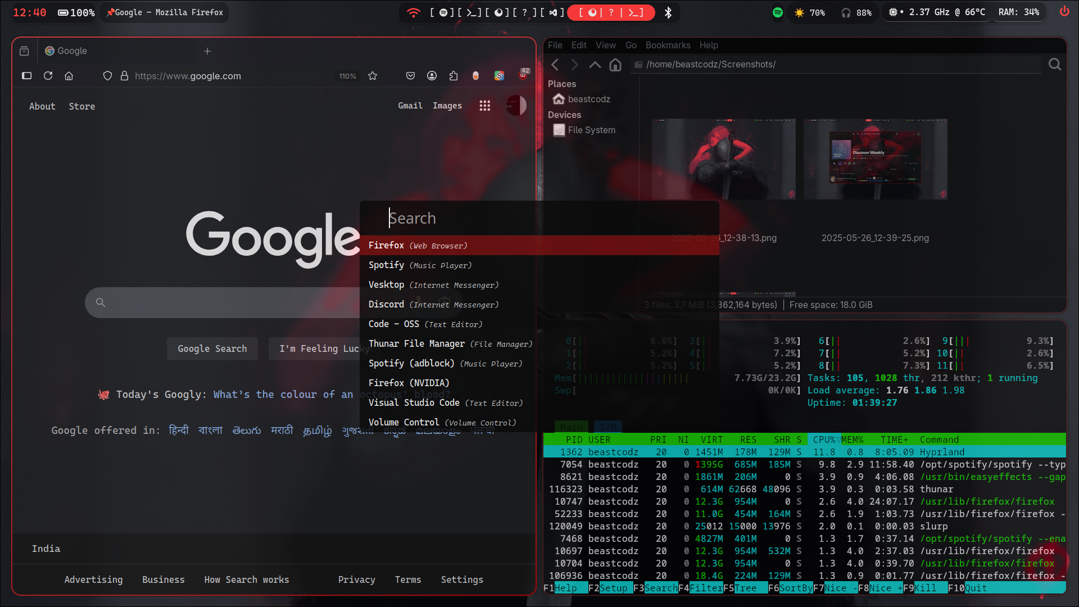Go to parent folder in Thunar
The height and width of the screenshot is (607, 1079).
595,65
